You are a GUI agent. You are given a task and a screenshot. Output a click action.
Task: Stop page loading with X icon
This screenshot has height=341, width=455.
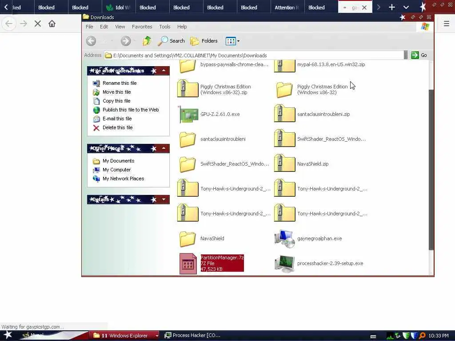click(x=38, y=24)
